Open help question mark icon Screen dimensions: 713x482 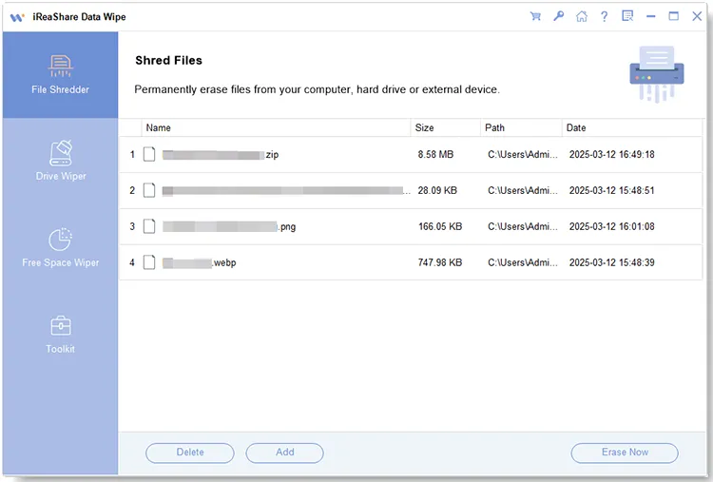click(604, 17)
